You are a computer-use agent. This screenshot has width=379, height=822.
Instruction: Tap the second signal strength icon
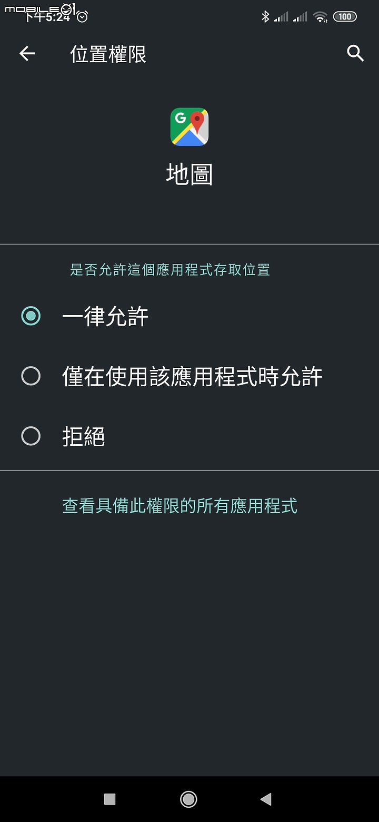tap(300, 17)
